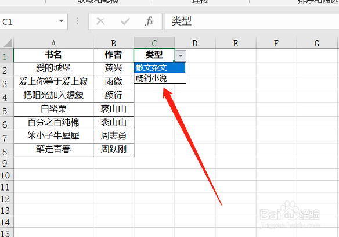Select row 1 header
This screenshot has width=339, height=237.
7,55
